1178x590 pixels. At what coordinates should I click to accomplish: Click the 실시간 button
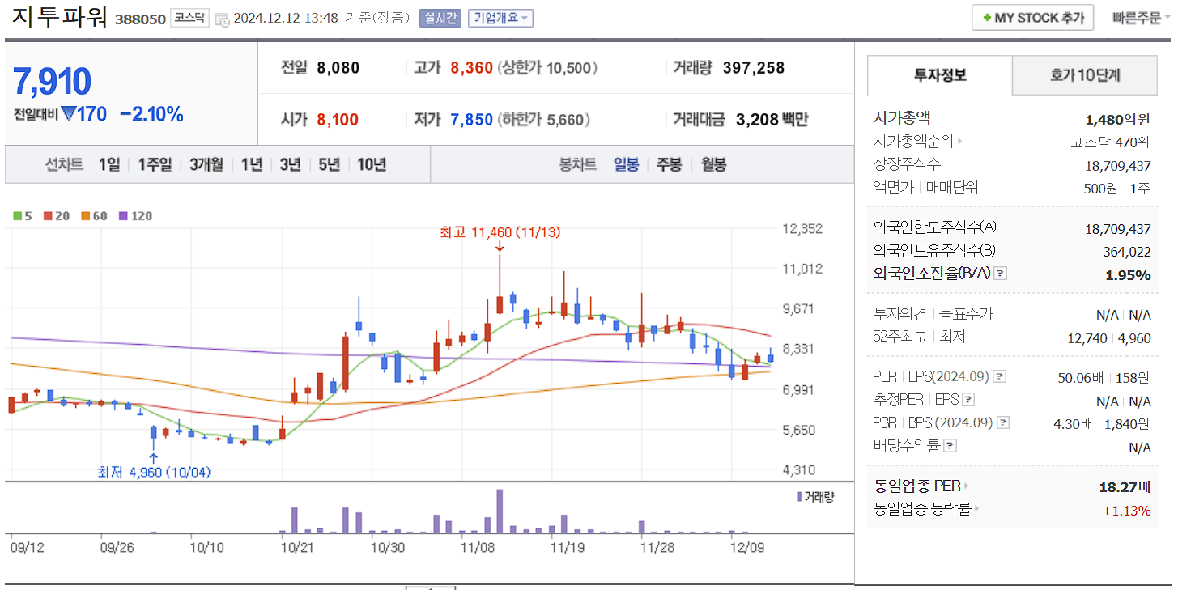(x=440, y=18)
